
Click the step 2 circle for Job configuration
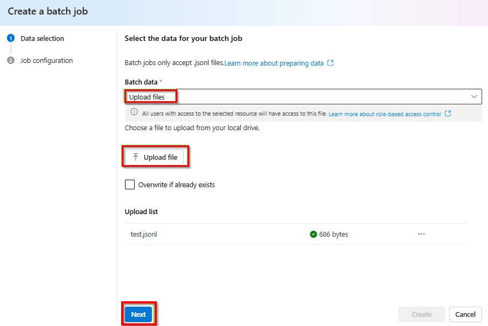[x=11, y=60]
